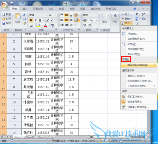Toggle center horizontal alignment
Image resolution: width=158 pixels, height=144 pixels.
66,20
